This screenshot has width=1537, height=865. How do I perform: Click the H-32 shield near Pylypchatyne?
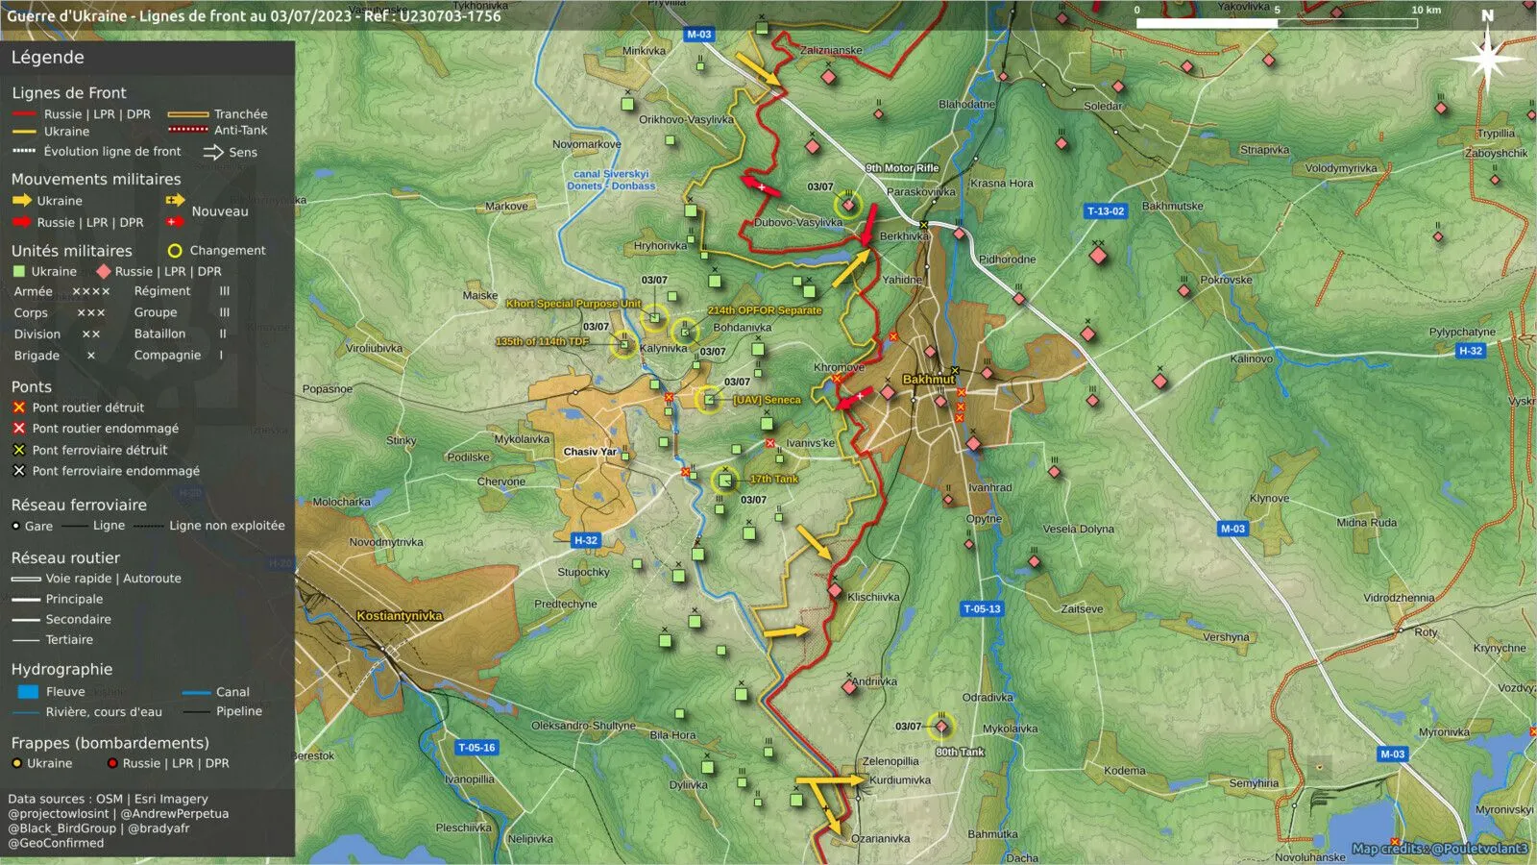[1471, 352]
